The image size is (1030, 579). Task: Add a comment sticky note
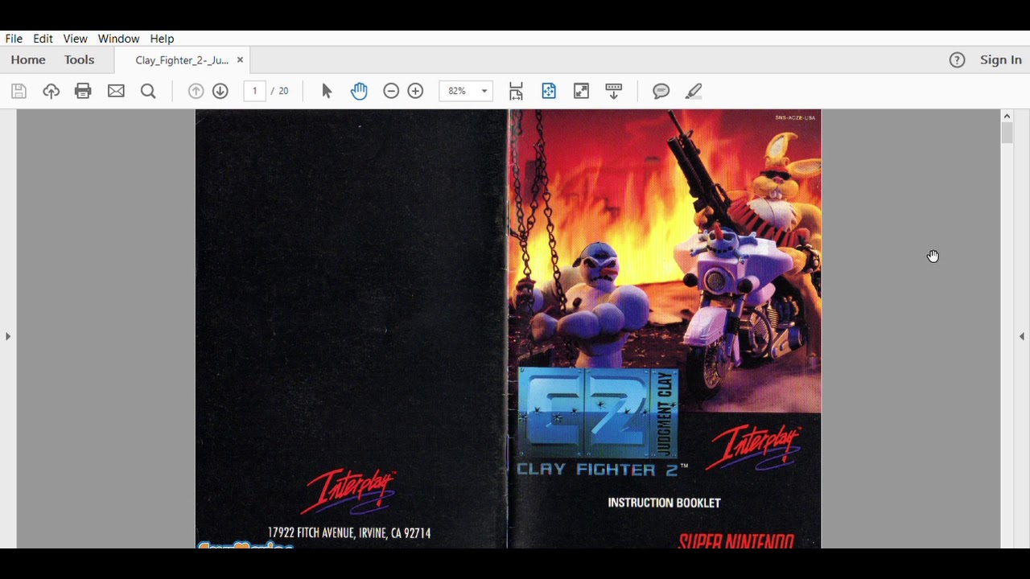tap(661, 91)
